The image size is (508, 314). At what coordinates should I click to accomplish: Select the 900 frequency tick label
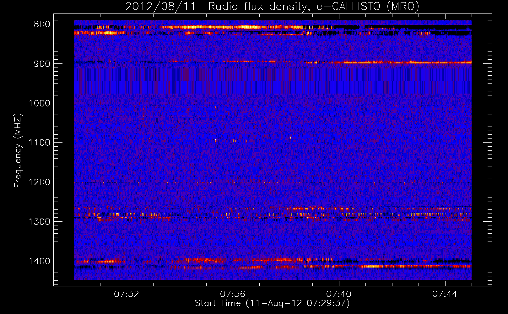(x=42, y=64)
